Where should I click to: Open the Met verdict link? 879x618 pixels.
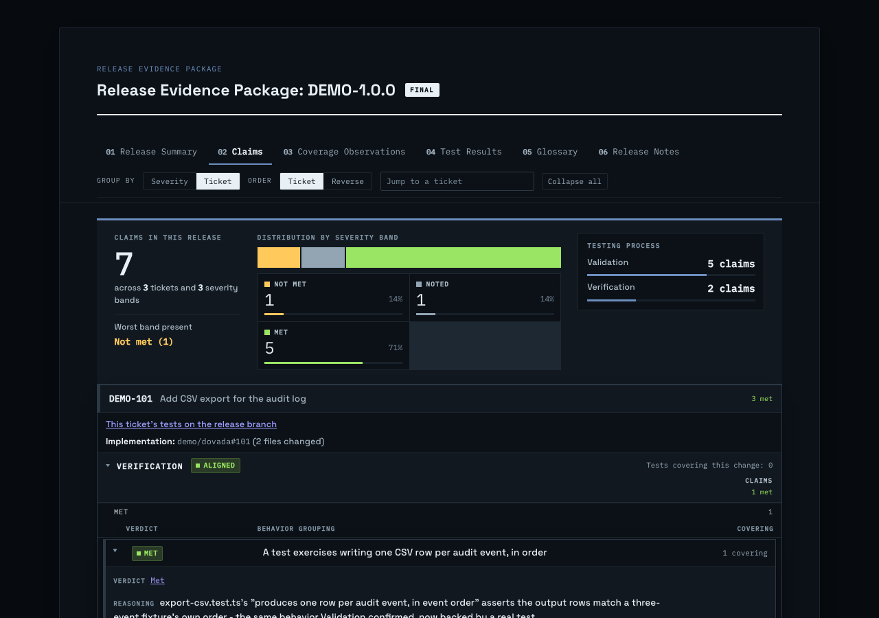click(157, 580)
